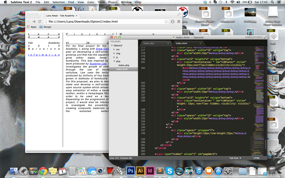This screenshot has width=285, height=178.
Task: Open Google Chrome from the Dock
Action: 43,171
